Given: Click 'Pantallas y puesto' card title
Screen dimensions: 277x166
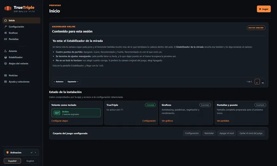Looking at the screenshot, I should (227, 105).
